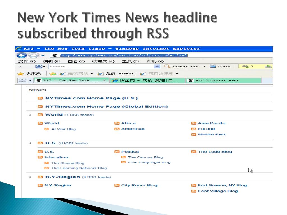Open NYTimes.com Home Page (U.S.) feed link
Image resolution: width=287 pixels, height=215 pixels.
click(92, 98)
